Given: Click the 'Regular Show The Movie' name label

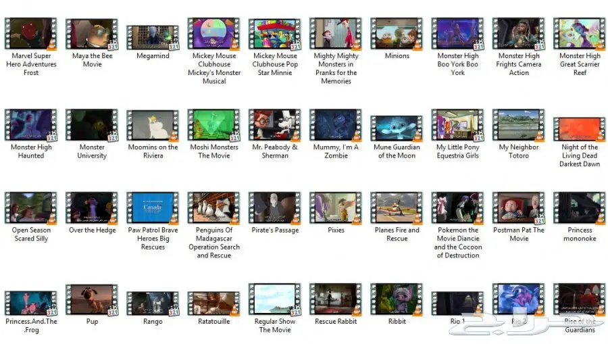Looking at the screenshot, I should point(275,325).
